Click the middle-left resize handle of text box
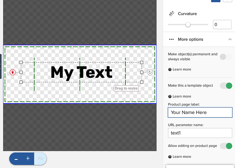Screen dimensions: 235x168 [21, 72]
